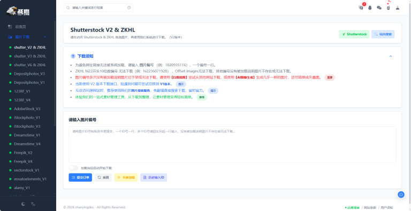Click the image ID textarea
411x211 pixels.
[232, 145]
